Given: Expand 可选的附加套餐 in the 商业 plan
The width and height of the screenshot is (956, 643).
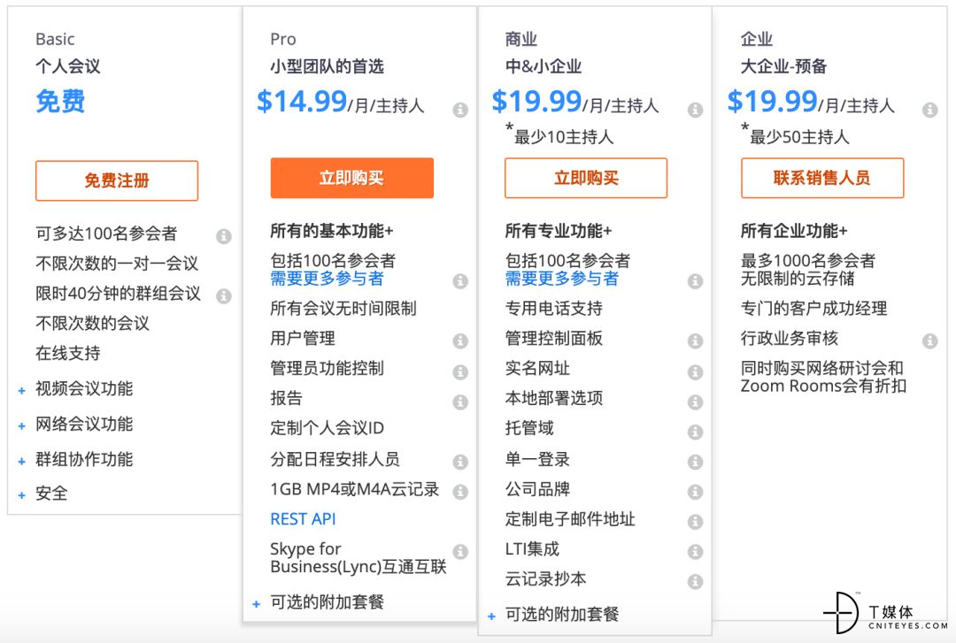Looking at the screenshot, I should click(x=492, y=616).
